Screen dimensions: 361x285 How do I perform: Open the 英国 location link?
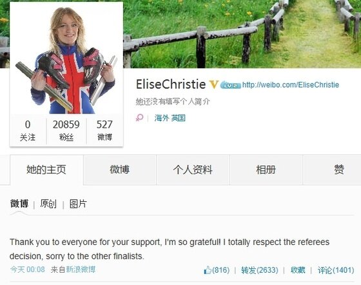pos(178,118)
